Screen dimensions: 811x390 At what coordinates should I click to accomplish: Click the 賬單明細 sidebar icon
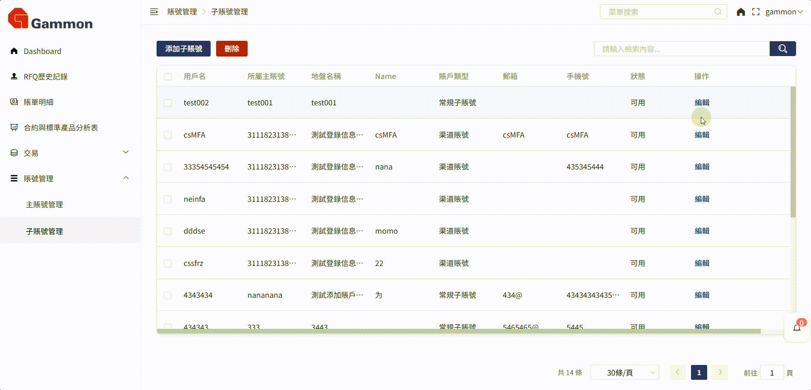[14, 102]
